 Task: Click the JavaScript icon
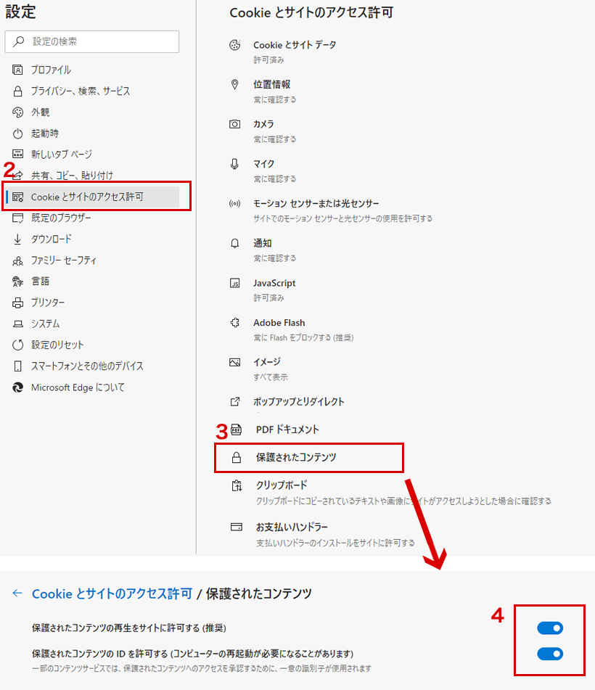pos(234,284)
